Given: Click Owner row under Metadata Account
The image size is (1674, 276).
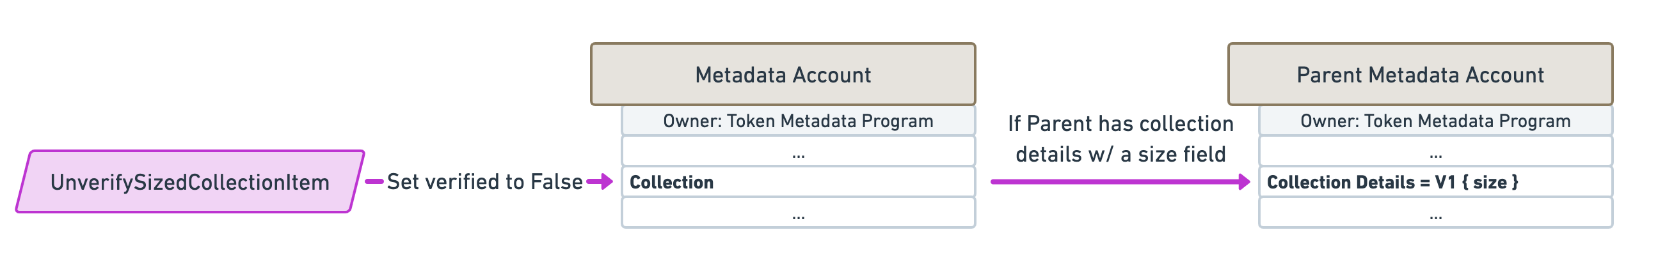Looking at the screenshot, I should pyautogui.click(x=798, y=121).
